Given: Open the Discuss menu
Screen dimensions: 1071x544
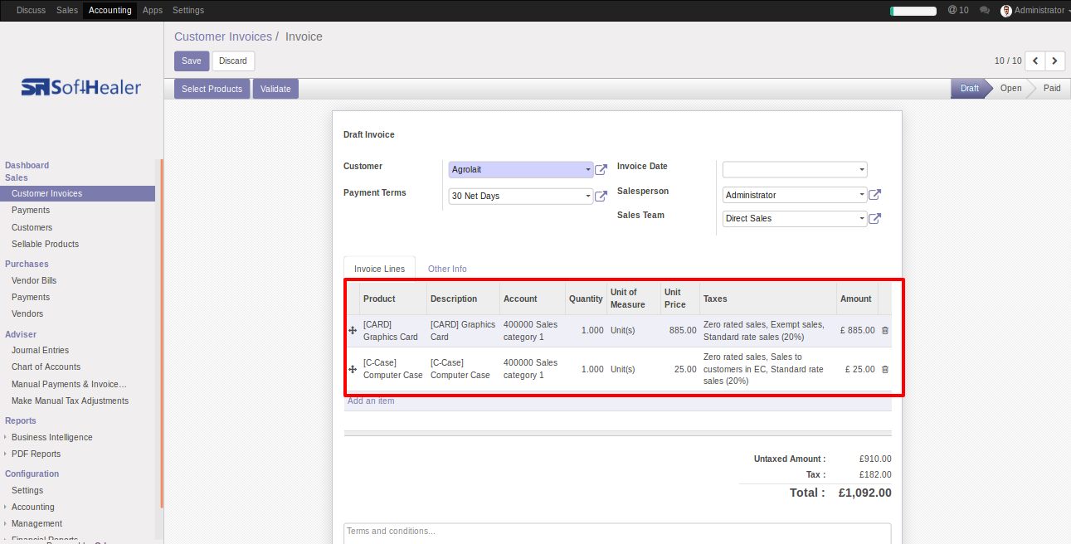Looking at the screenshot, I should pyautogui.click(x=32, y=10).
